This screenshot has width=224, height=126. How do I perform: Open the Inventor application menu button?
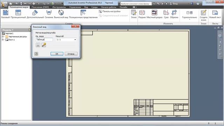(x=4, y=5)
